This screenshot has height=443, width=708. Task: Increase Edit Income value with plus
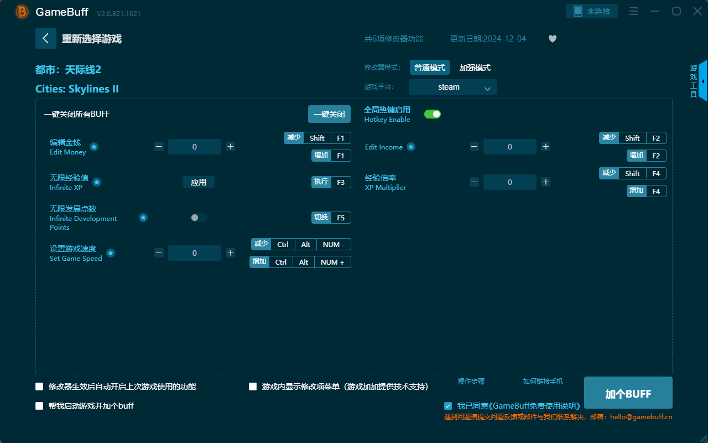pyautogui.click(x=545, y=147)
